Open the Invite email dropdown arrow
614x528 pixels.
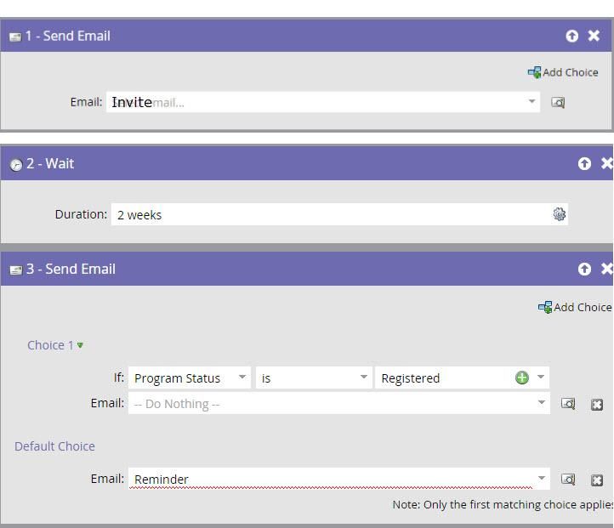(x=532, y=102)
